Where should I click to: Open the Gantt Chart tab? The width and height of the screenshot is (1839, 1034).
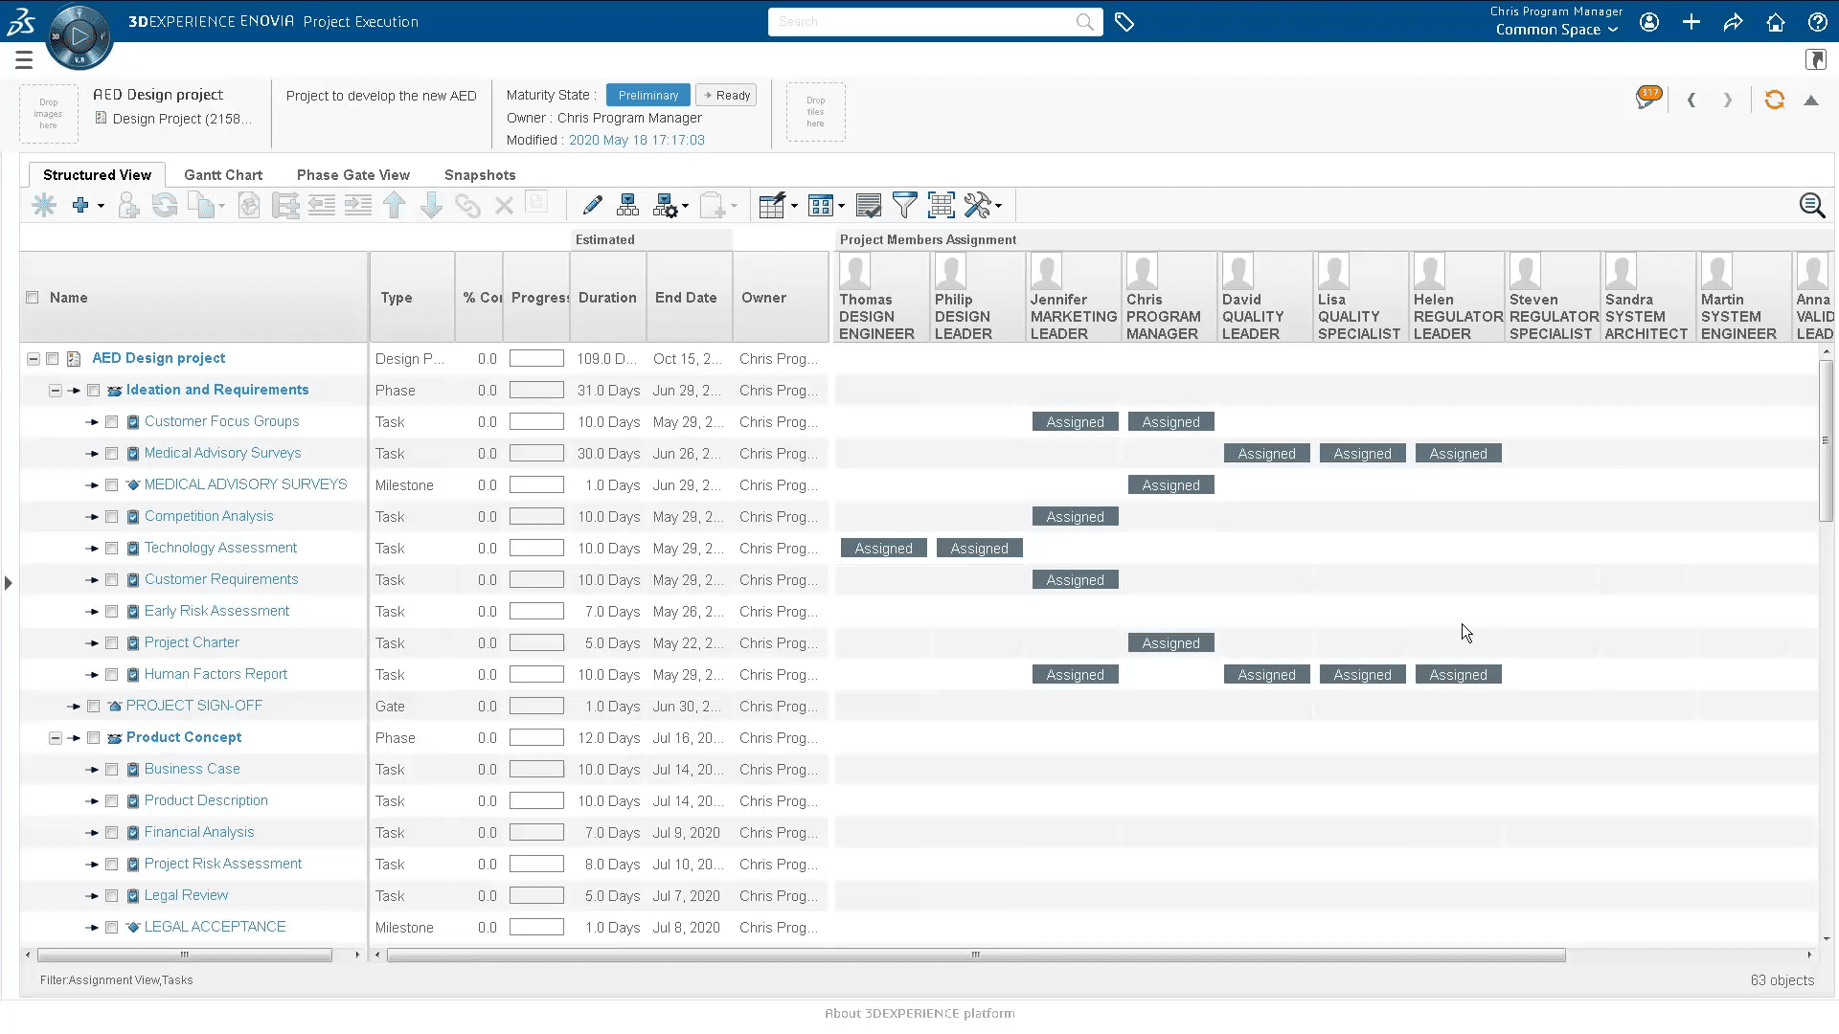pyautogui.click(x=223, y=175)
